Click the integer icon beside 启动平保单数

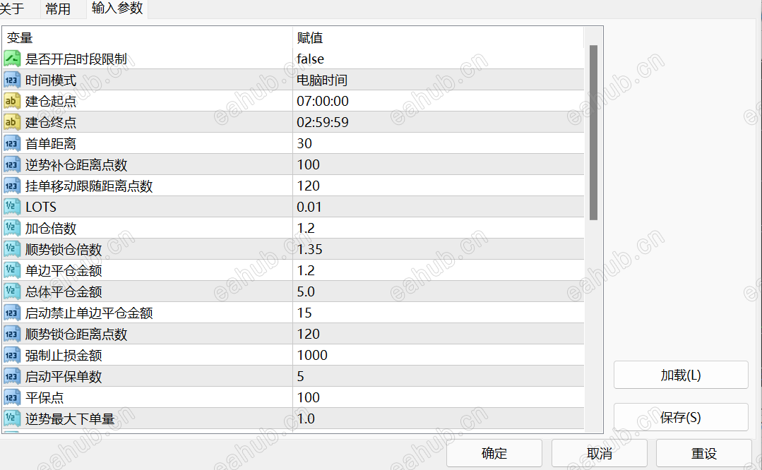tap(12, 376)
